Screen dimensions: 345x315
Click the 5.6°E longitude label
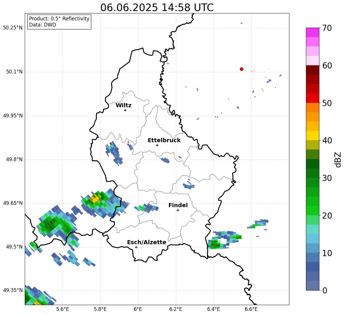[x=63, y=309]
